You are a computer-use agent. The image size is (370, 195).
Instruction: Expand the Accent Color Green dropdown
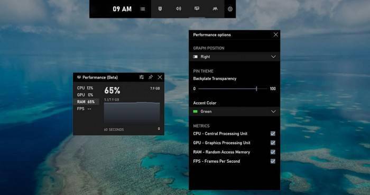[x=234, y=111]
